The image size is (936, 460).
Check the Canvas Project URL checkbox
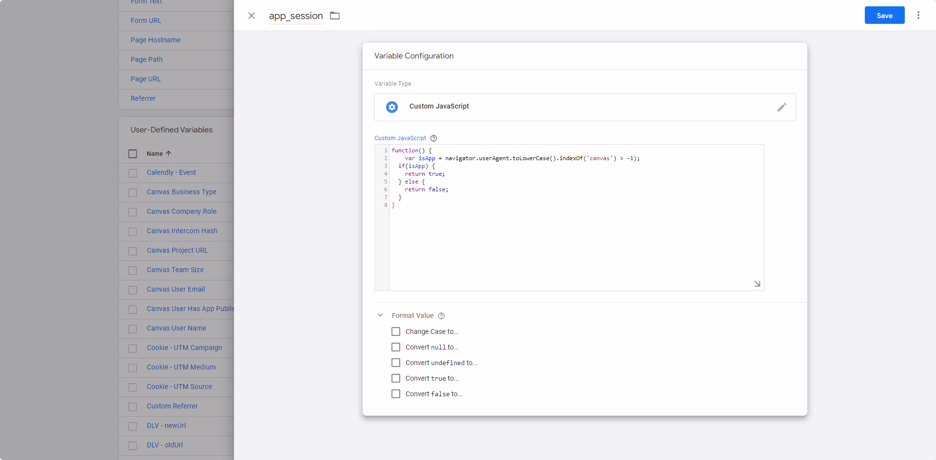pos(133,251)
